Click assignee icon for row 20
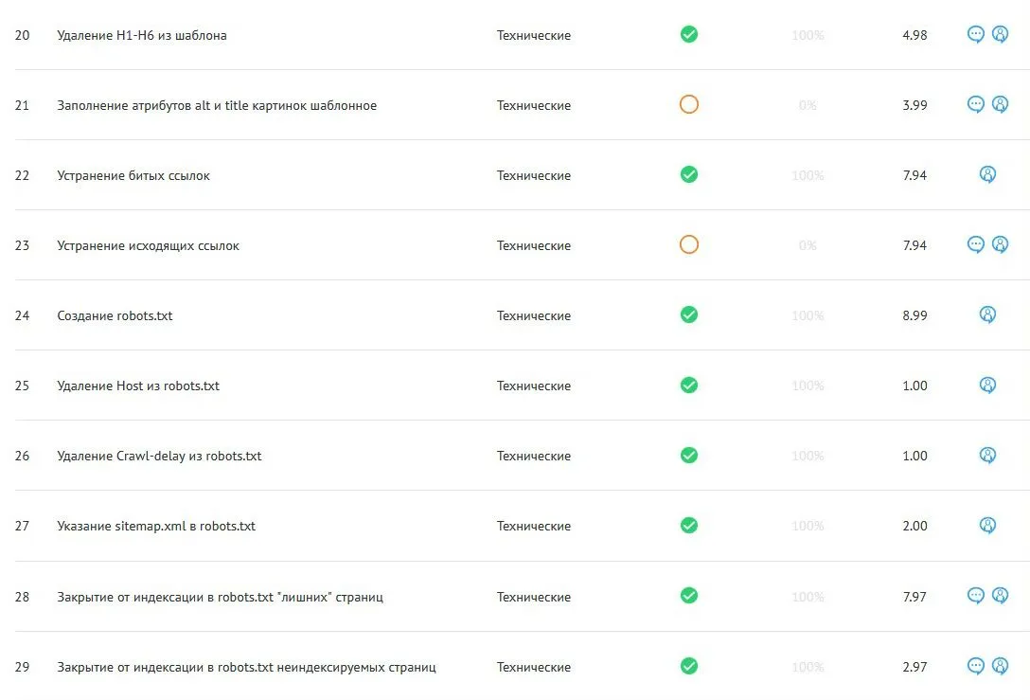This screenshot has height=700, width=1030. [x=1000, y=34]
